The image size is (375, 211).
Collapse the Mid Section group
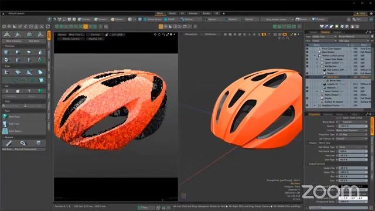tap(318, 66)
